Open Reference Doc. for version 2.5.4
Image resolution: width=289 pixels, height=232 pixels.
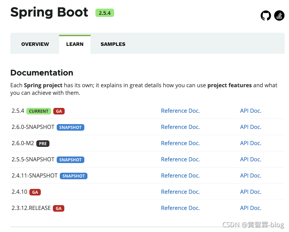click(x=180, y=111)
